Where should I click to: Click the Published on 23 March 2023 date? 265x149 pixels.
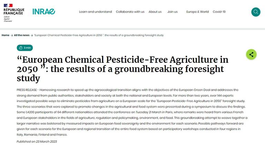click(x=37, y=141)
